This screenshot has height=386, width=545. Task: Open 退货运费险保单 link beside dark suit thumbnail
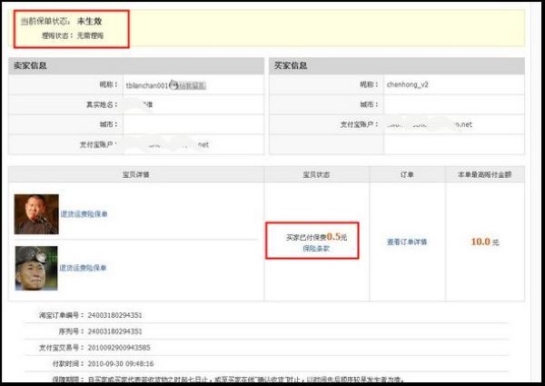pos(84,214)
